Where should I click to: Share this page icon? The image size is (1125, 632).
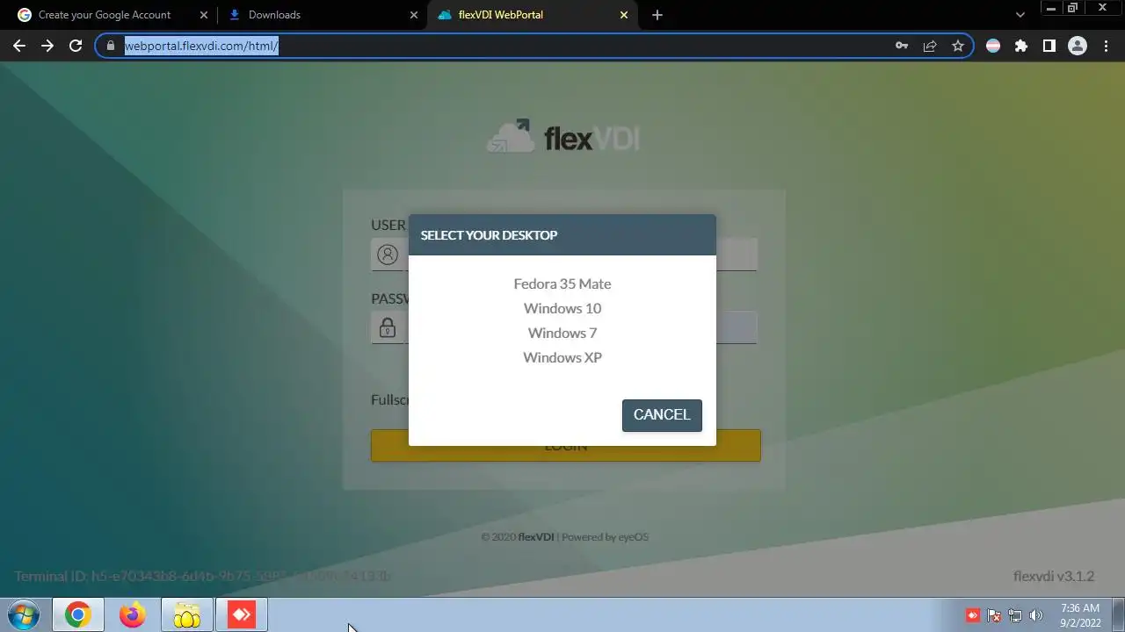(x=930, y=46)
